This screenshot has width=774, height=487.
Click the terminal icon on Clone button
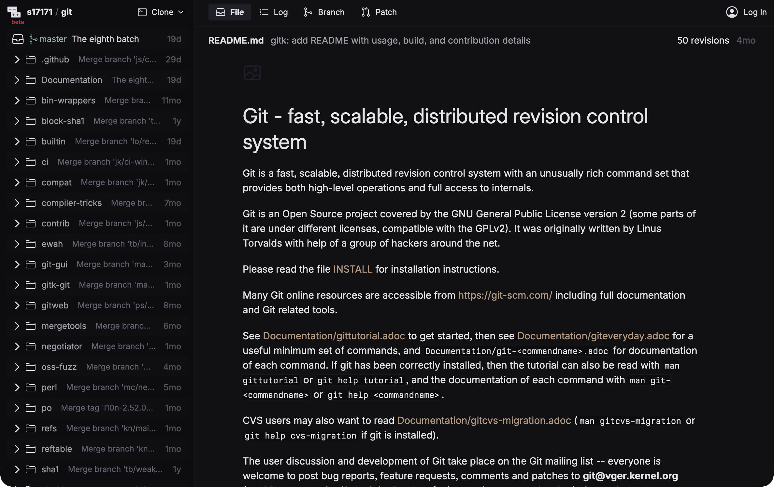142,12
